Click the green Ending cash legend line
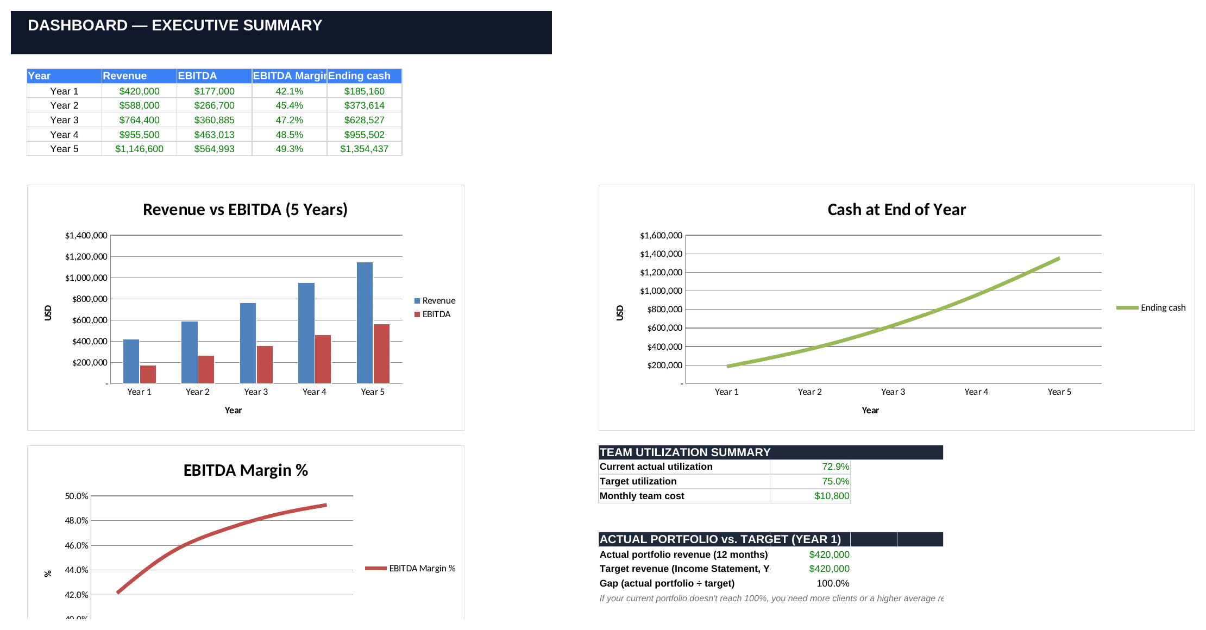Viewport: 1206px width, 630px height. tap(1127, 307)
